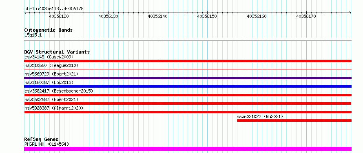The image size is (363, 153).
Task: Click the red bar under esv3682417
Action: 188,95
